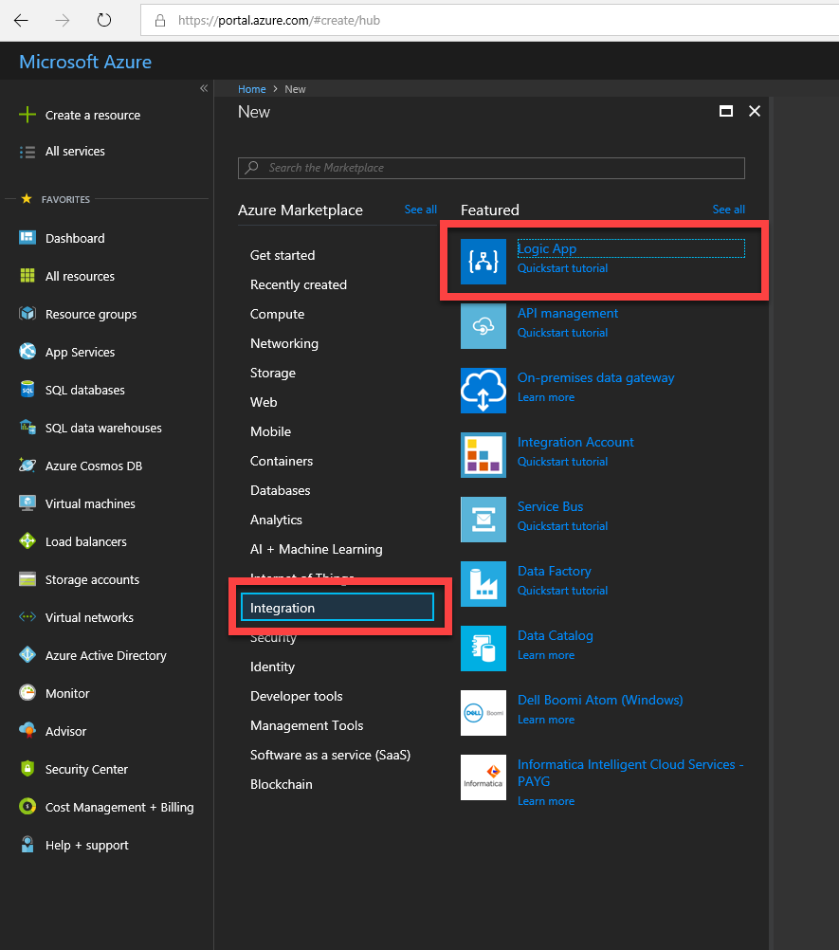The height and width of the screenshot is (950, 839).
Task: Maximize the New blade
Action: (726, 111)
